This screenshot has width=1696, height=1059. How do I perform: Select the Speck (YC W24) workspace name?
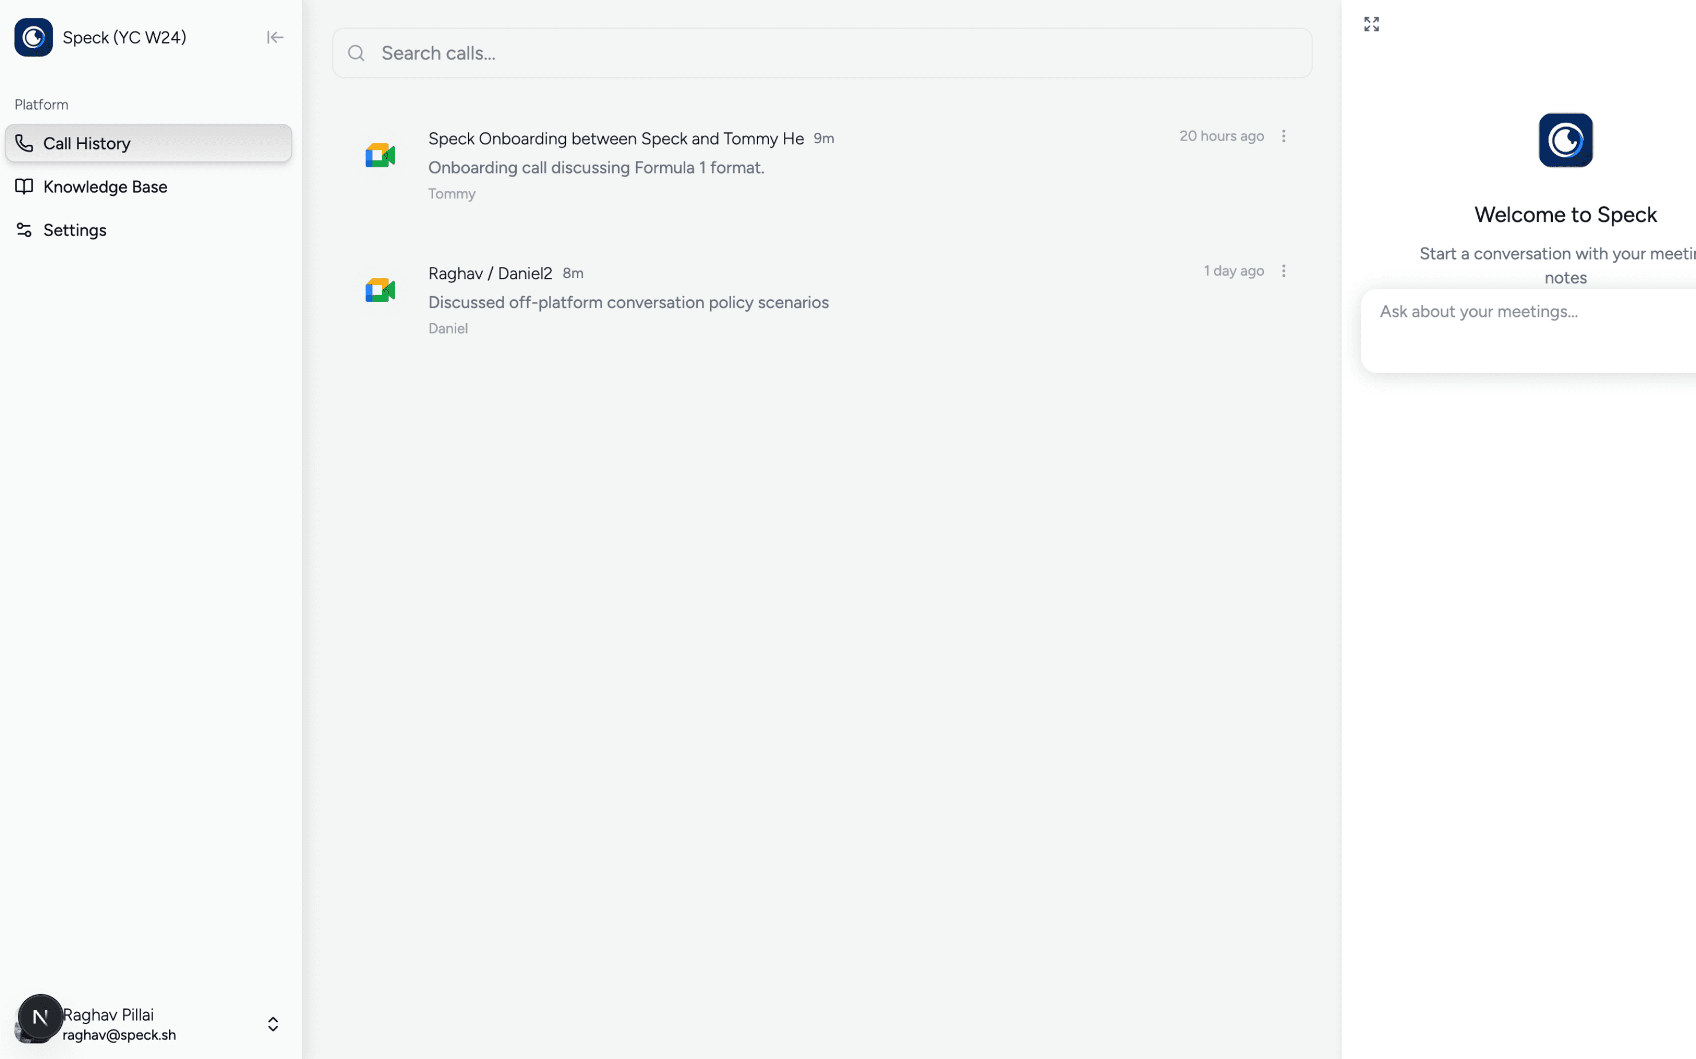point(124,38)
